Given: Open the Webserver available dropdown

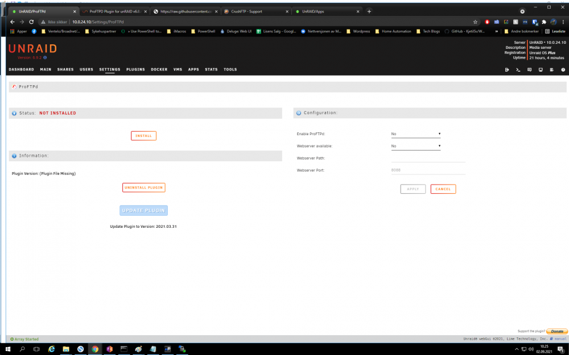Looking at the screenshot, I should [x=416, y=146].
